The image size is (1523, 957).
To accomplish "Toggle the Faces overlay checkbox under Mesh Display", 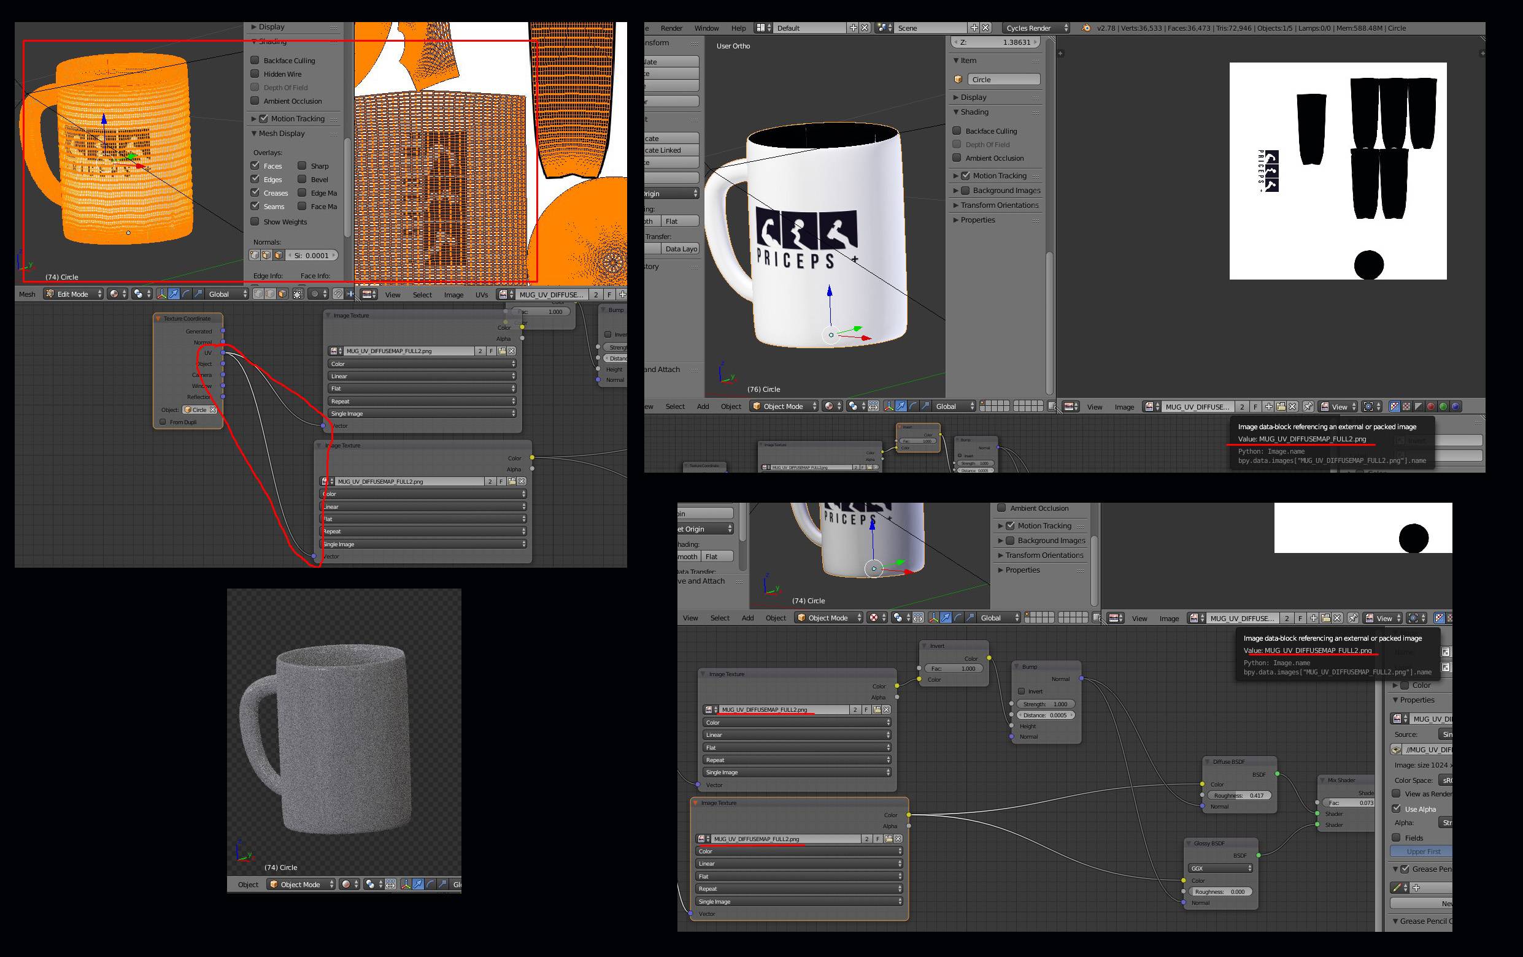I will pos(255,166).
